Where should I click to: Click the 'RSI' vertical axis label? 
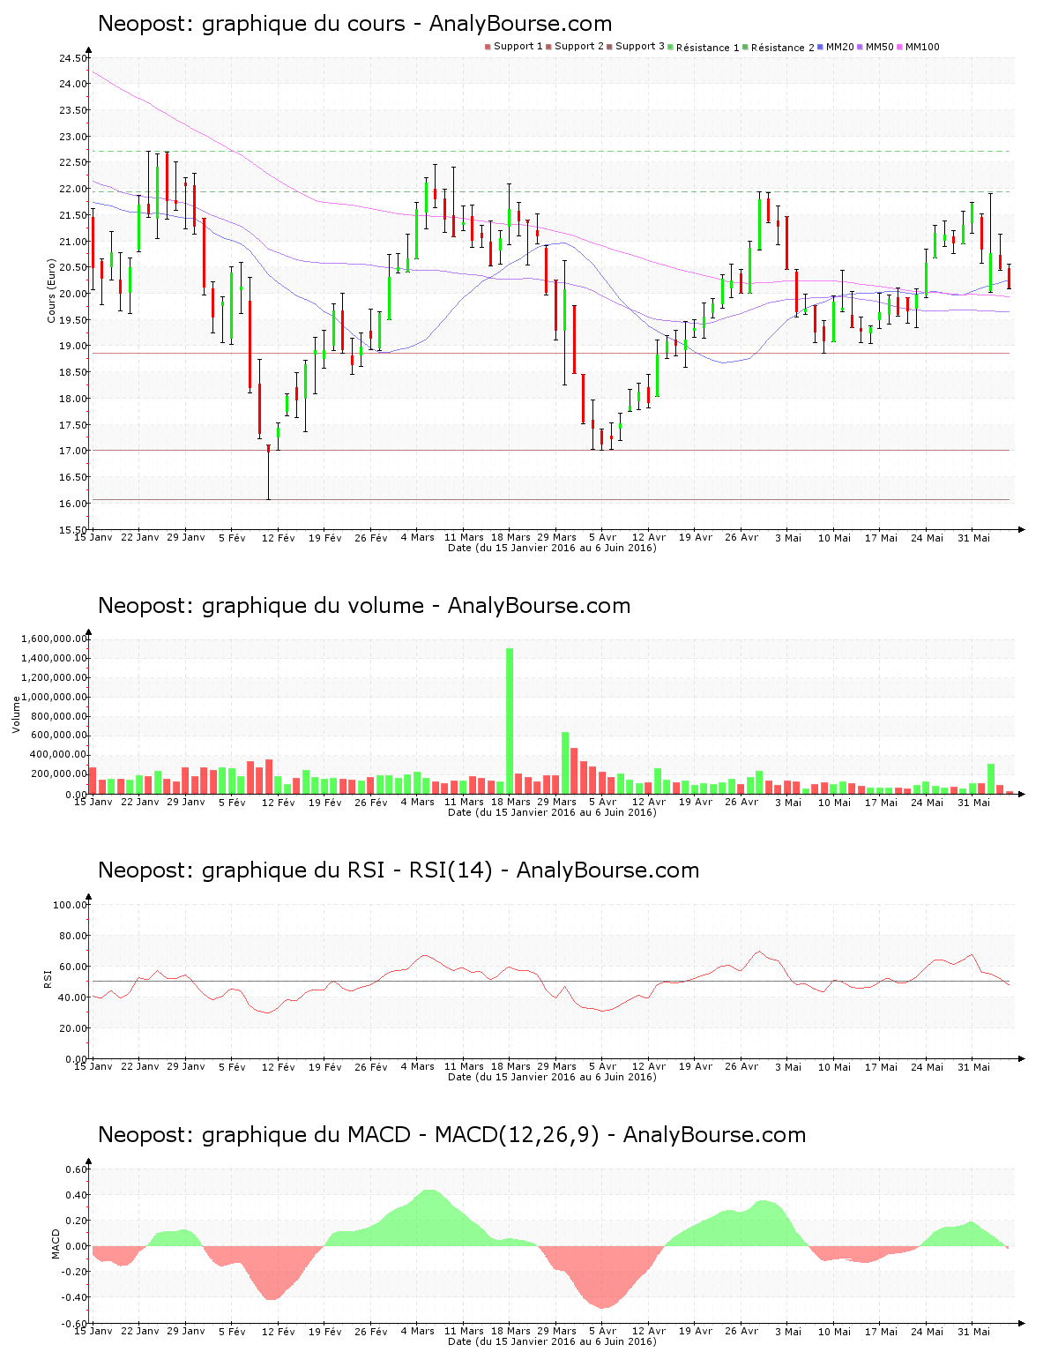tap(47, 978)
